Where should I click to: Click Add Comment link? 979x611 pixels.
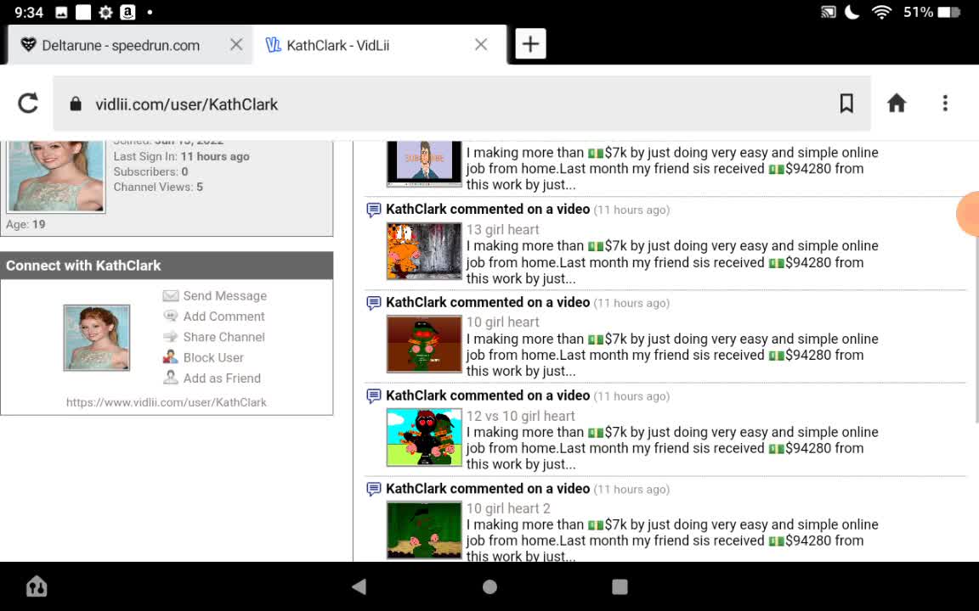pos(224,316)
